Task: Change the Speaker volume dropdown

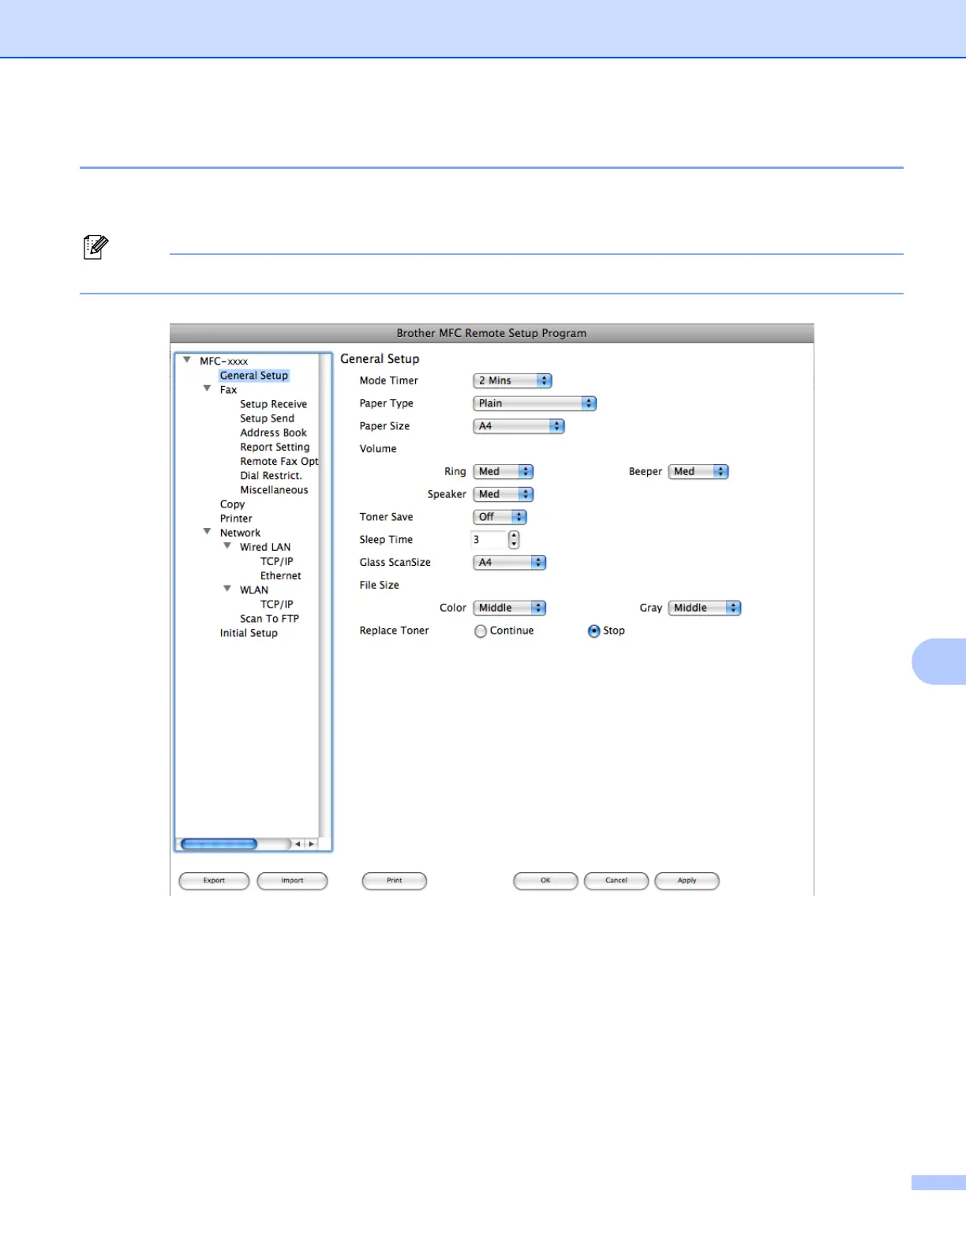Action: (504, 494)
